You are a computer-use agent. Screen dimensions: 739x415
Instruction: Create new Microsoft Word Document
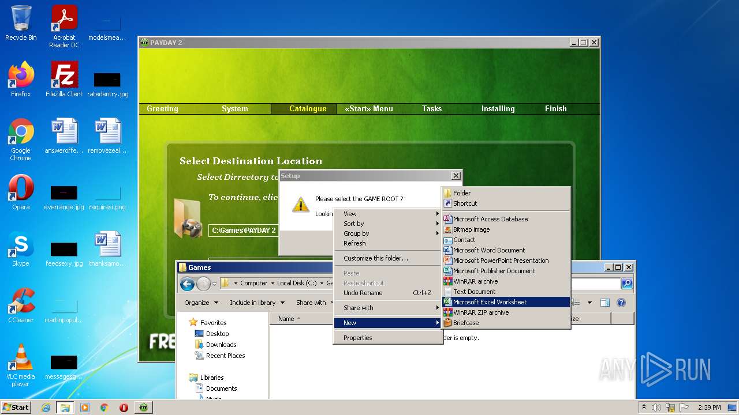[x=506, y=250]
